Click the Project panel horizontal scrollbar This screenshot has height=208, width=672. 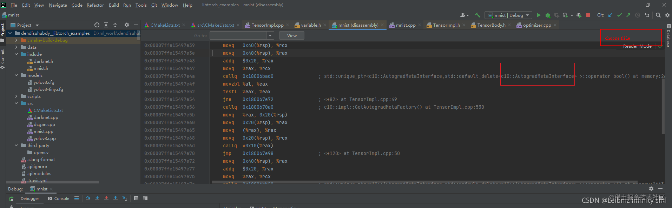(53, 182)
